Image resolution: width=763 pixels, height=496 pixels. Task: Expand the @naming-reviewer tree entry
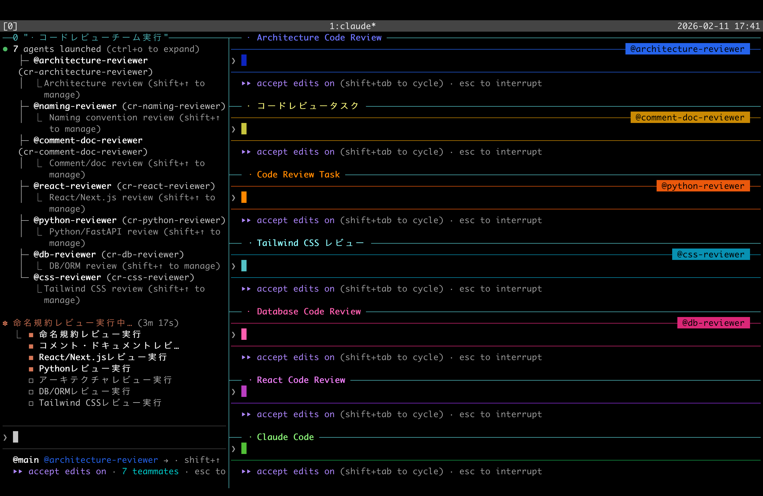75,106
